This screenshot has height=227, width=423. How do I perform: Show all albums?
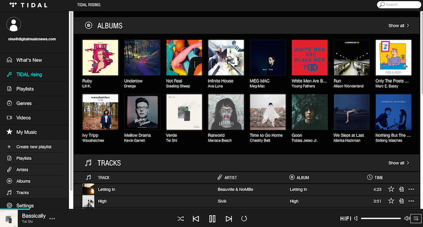point(398,26)
